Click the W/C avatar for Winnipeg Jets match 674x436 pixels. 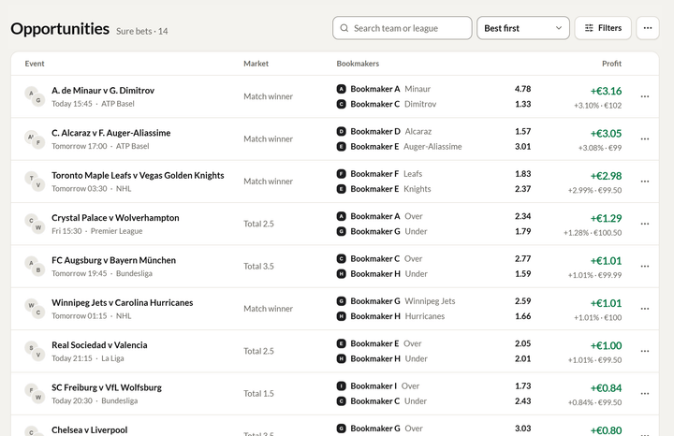(x=35, y=309)
